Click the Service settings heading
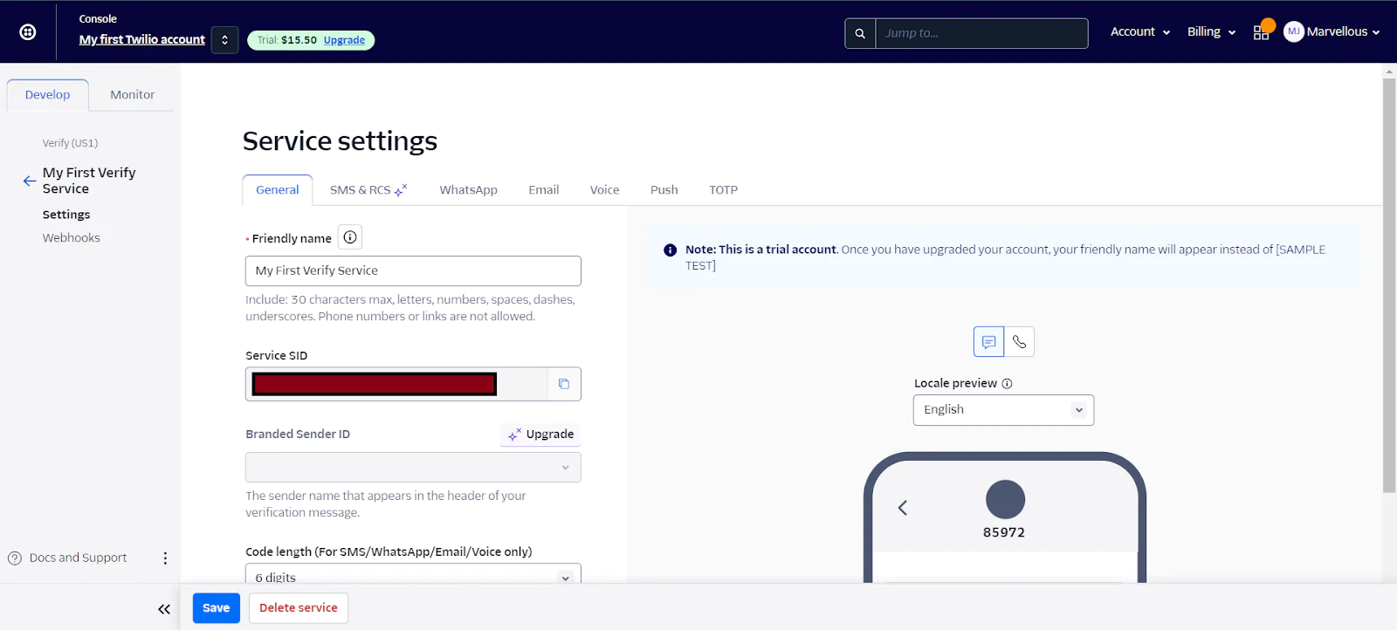 (340, 140)
